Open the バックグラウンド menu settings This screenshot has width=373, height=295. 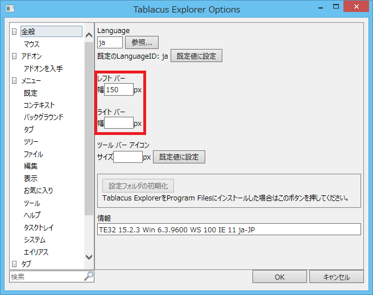pos(44,117)
